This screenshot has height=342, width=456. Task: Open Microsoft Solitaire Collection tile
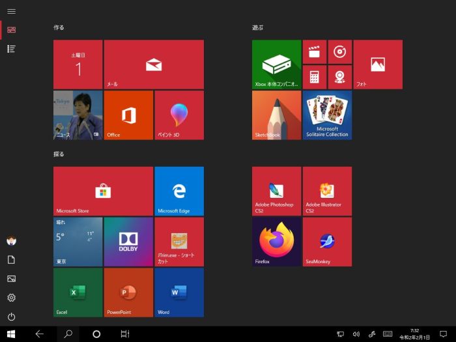click(x=327, y=115)
